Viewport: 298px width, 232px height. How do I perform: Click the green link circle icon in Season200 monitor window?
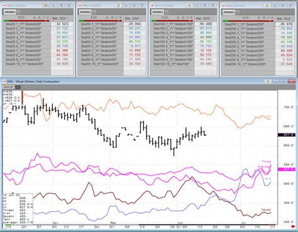tap(267, 6)
